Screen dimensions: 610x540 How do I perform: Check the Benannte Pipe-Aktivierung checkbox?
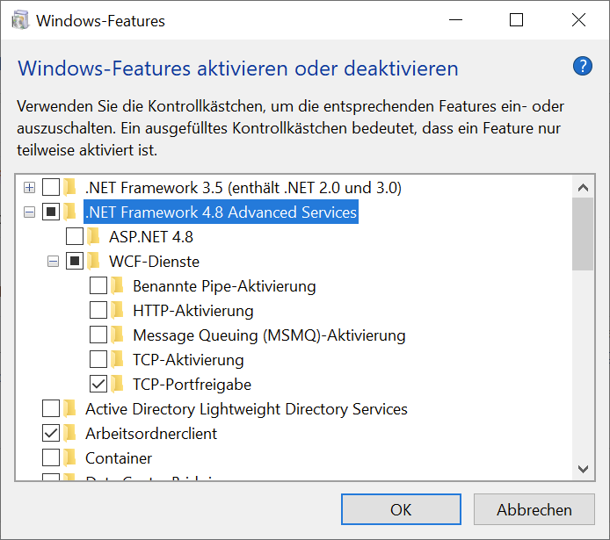tap(98, 285)
